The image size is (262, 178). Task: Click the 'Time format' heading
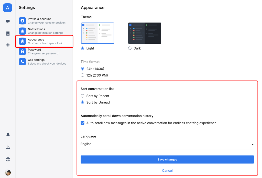click(90, 62)
